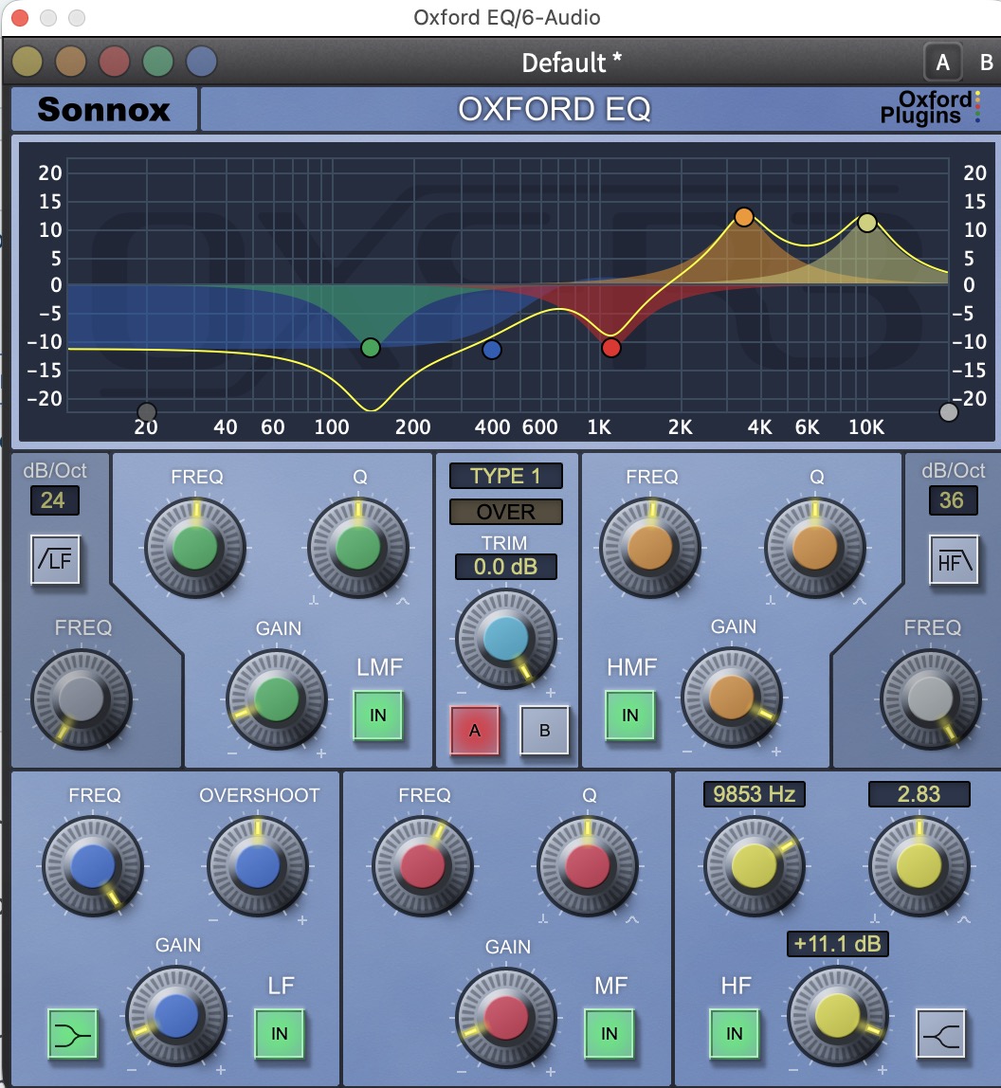
Task: Click the grey high filter FREQ knob
Action: pos(930,698)
